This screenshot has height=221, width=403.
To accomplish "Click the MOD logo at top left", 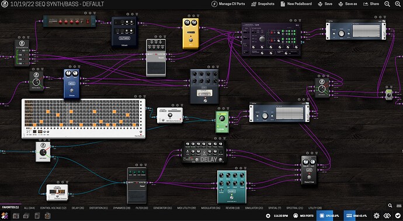I will click(x=5, y=4).
